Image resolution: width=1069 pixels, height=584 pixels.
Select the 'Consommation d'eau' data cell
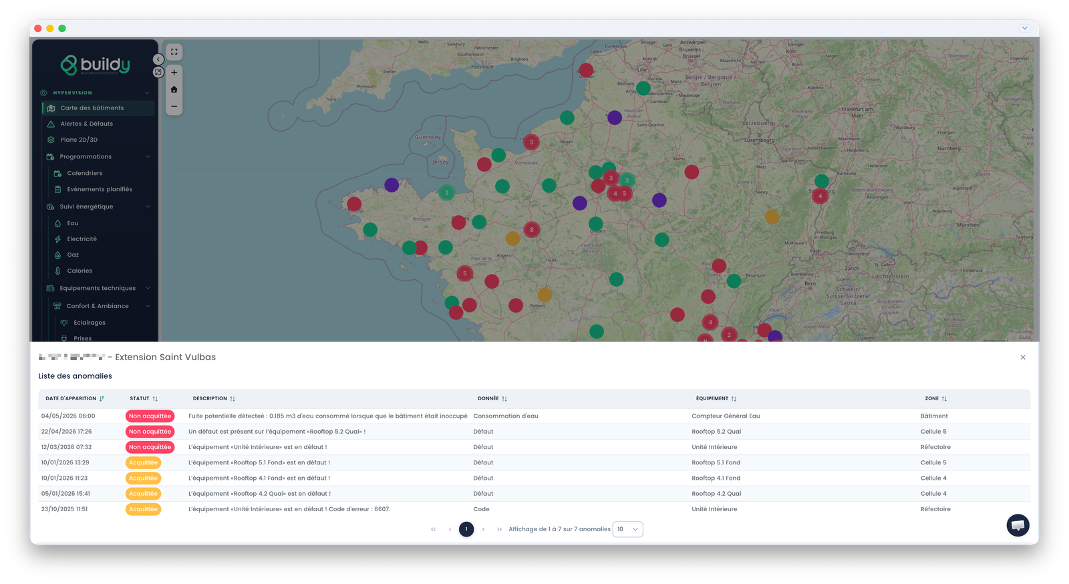point(506,416)
